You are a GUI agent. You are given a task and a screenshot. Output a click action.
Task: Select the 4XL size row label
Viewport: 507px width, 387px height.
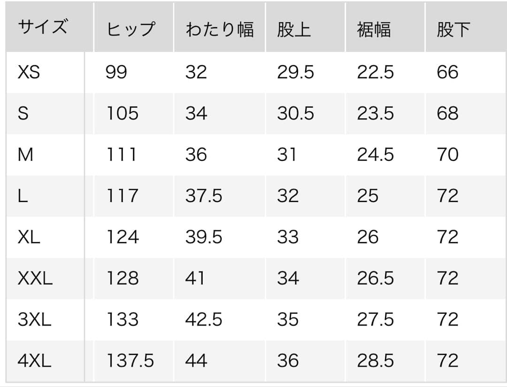point(34,361)
